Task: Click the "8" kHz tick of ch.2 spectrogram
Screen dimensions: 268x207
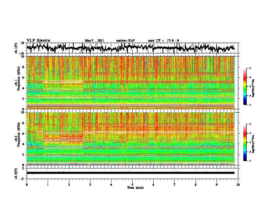Action: [24, 123]
